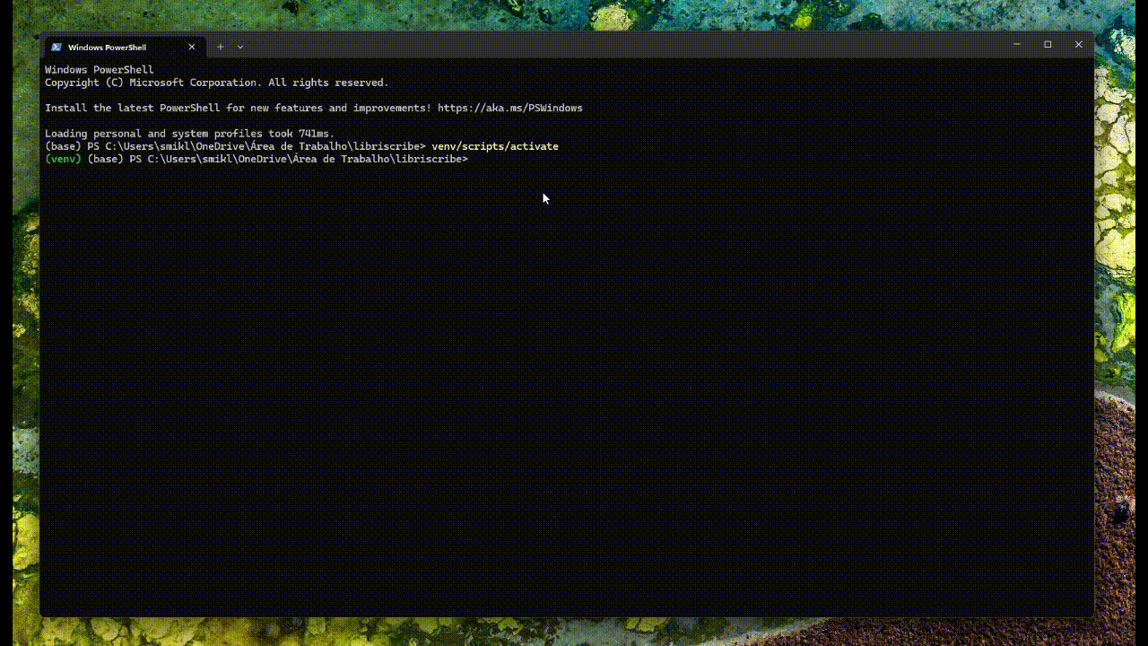Click the (base) label in the latest prompt
Viewport: 1148px width, 646px height.
click(105, 159)
